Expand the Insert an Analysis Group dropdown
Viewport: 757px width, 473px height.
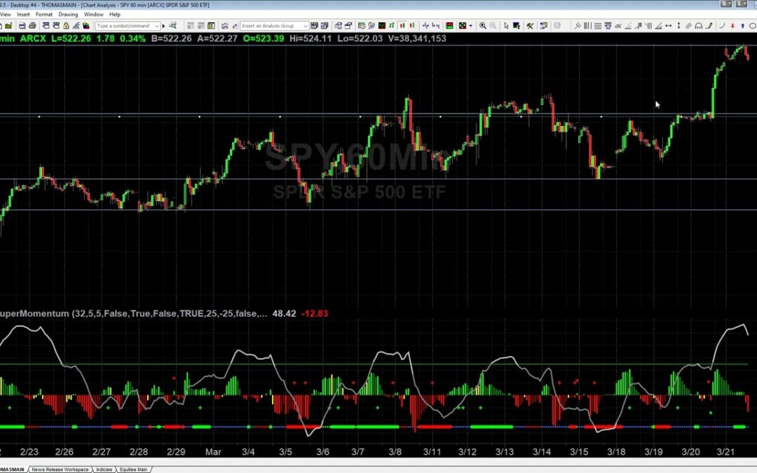(x=305, y=26)
